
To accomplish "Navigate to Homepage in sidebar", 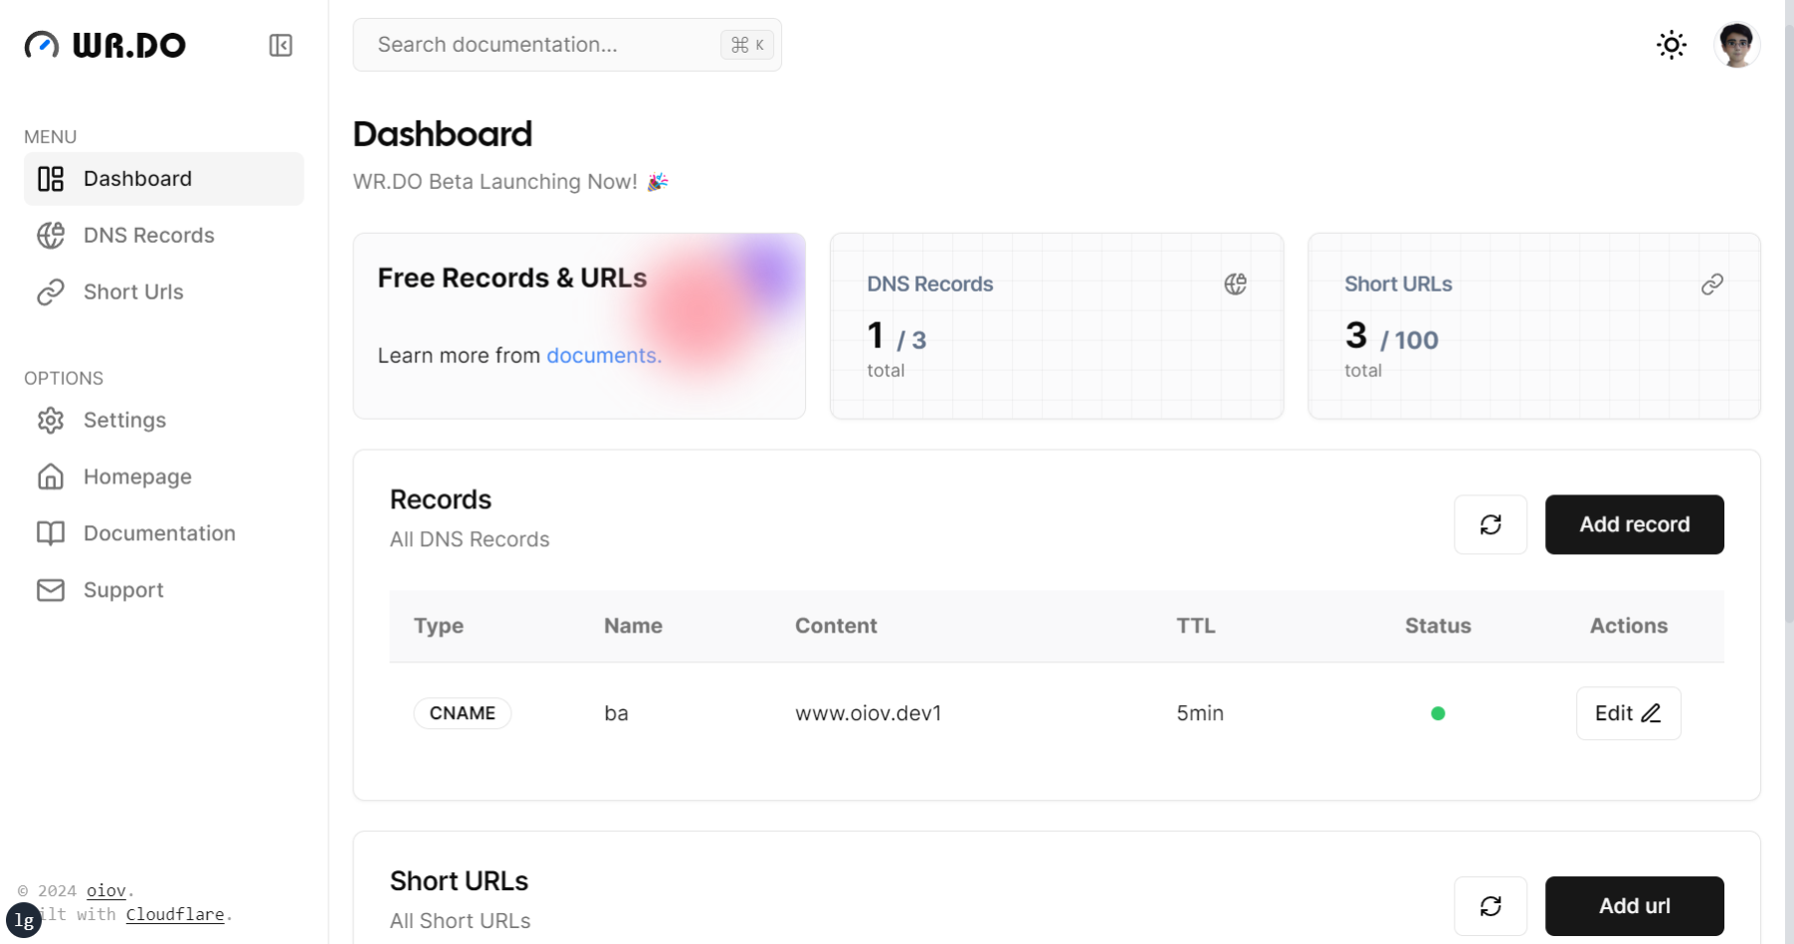I will click(137, 477).
